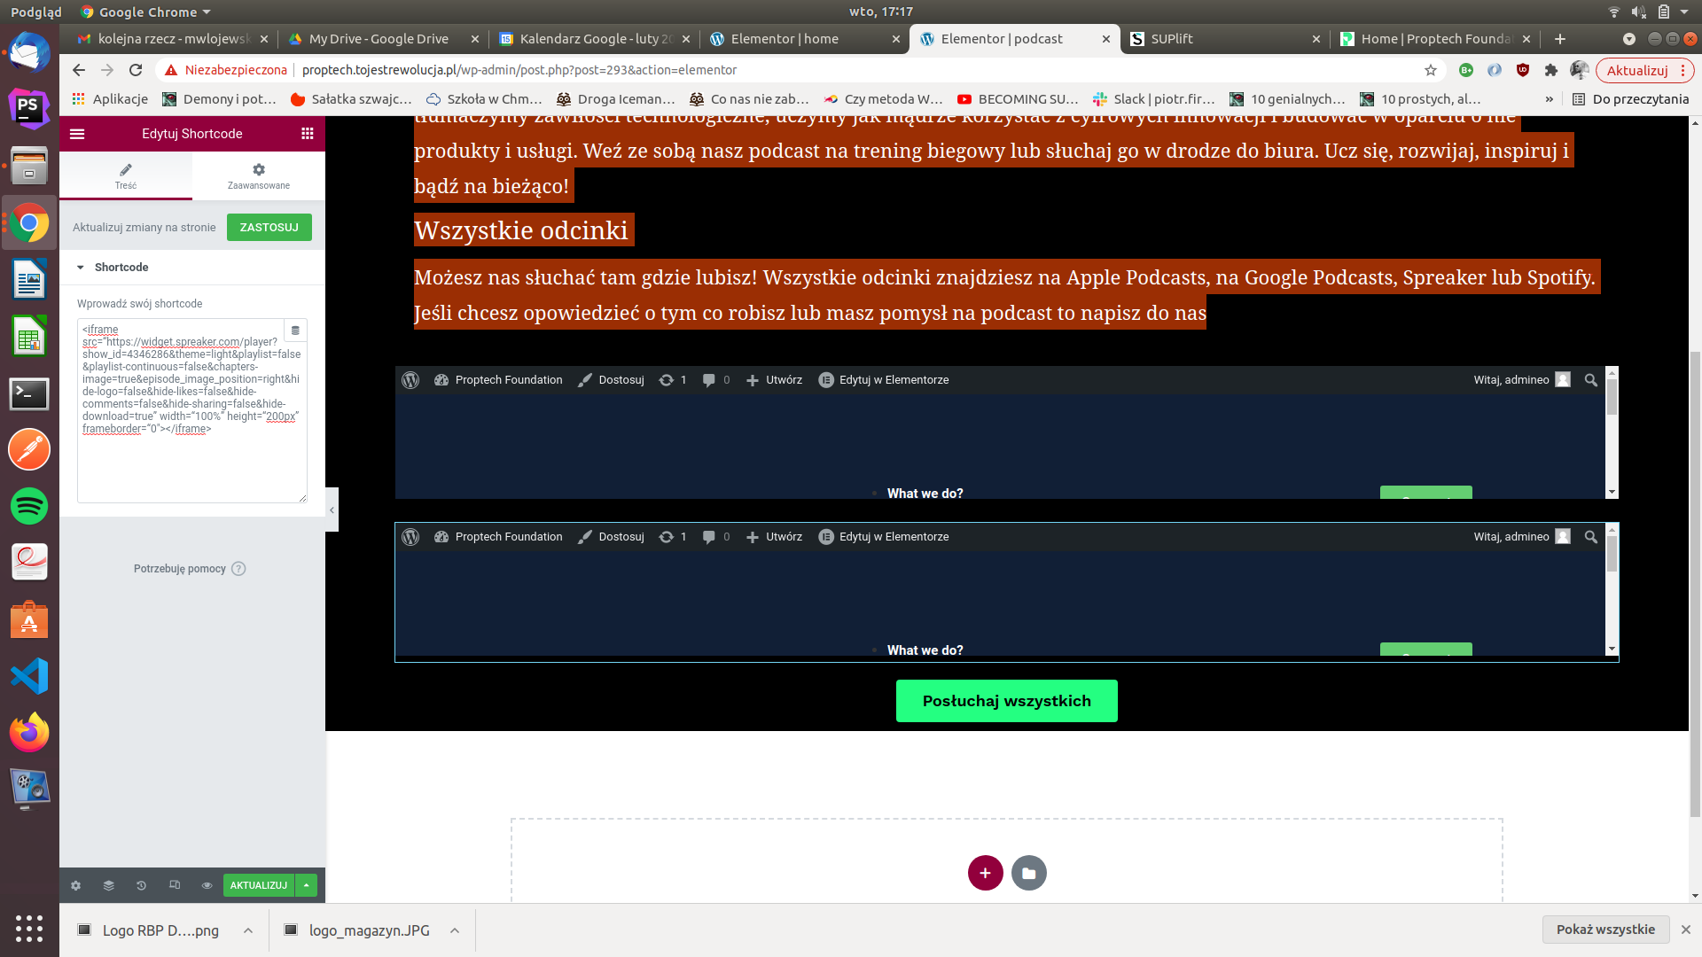Open the widgets panel grid icon
The image size is (1702, 957).
click(308, 134)
